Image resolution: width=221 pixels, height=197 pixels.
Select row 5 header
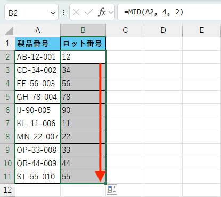point(7,97)
